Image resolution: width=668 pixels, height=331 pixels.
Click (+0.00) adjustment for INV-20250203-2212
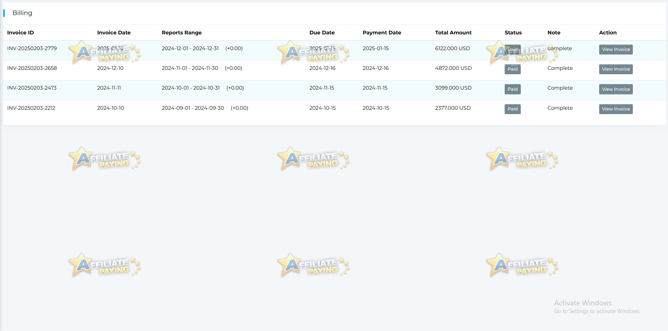(240, 108)
